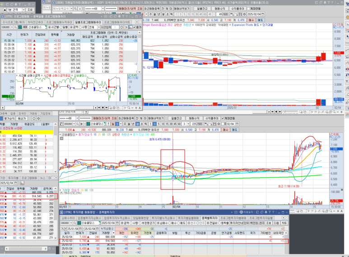Open account number dropdown in lower chart

77,118
